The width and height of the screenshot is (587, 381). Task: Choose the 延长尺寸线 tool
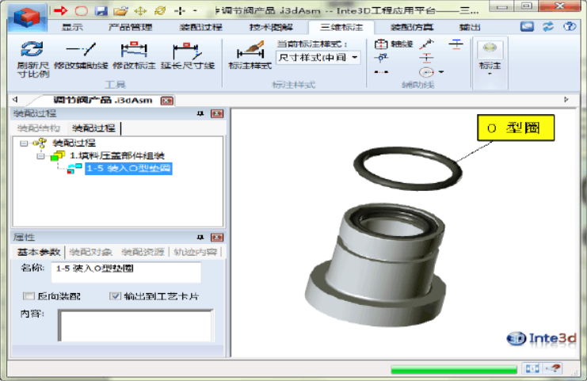coord(187,51)
